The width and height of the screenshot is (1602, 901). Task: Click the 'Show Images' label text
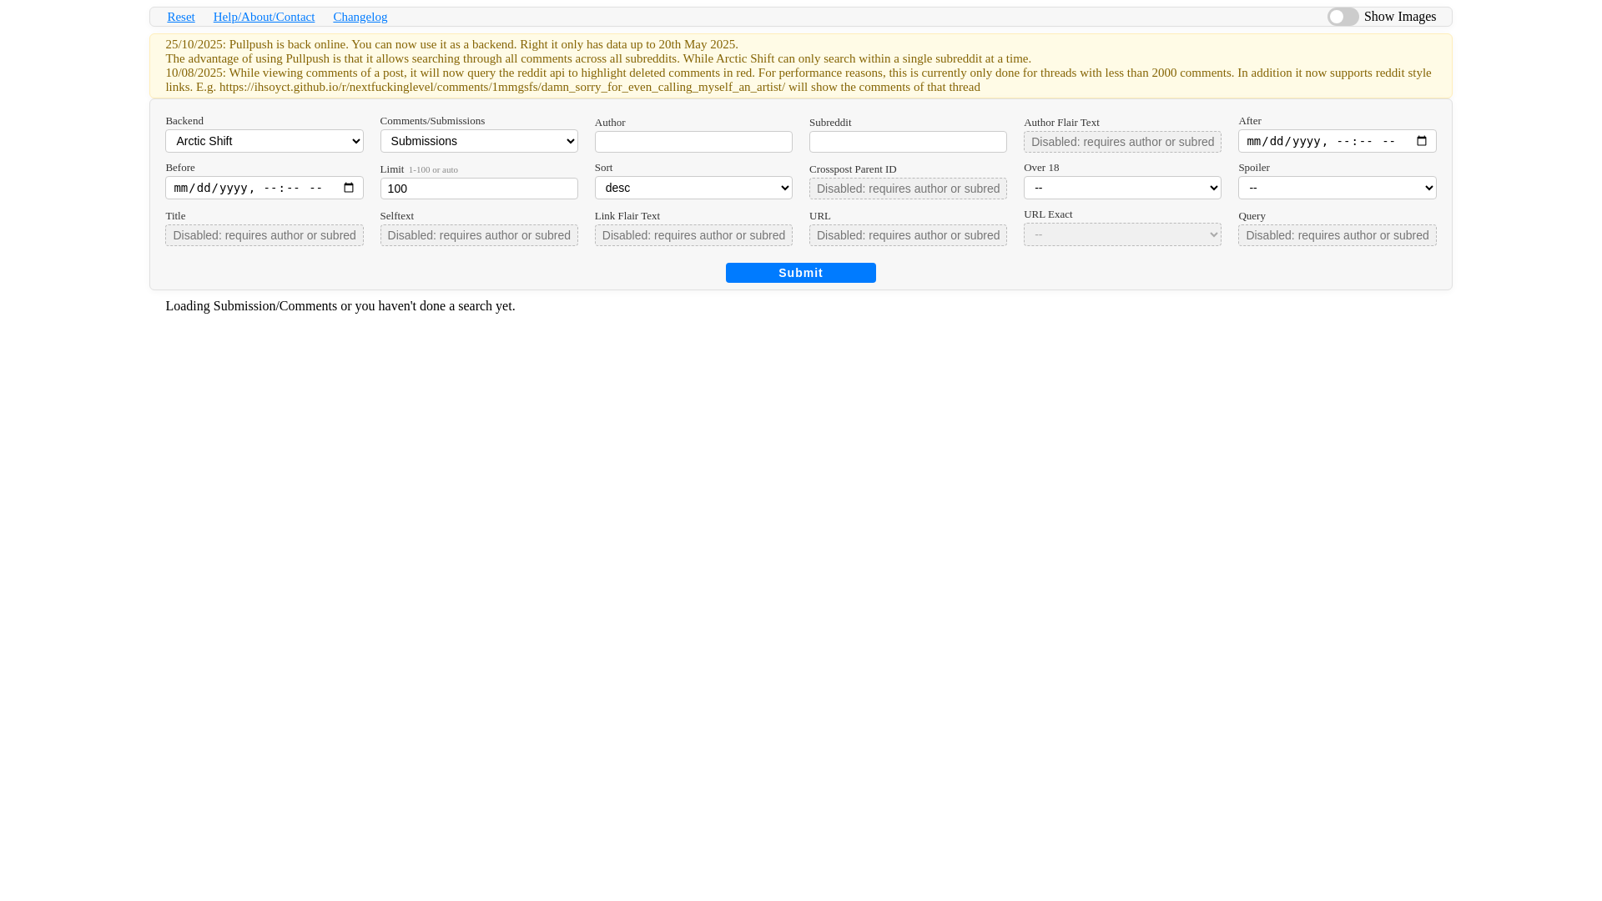[x=1400, y=17]
